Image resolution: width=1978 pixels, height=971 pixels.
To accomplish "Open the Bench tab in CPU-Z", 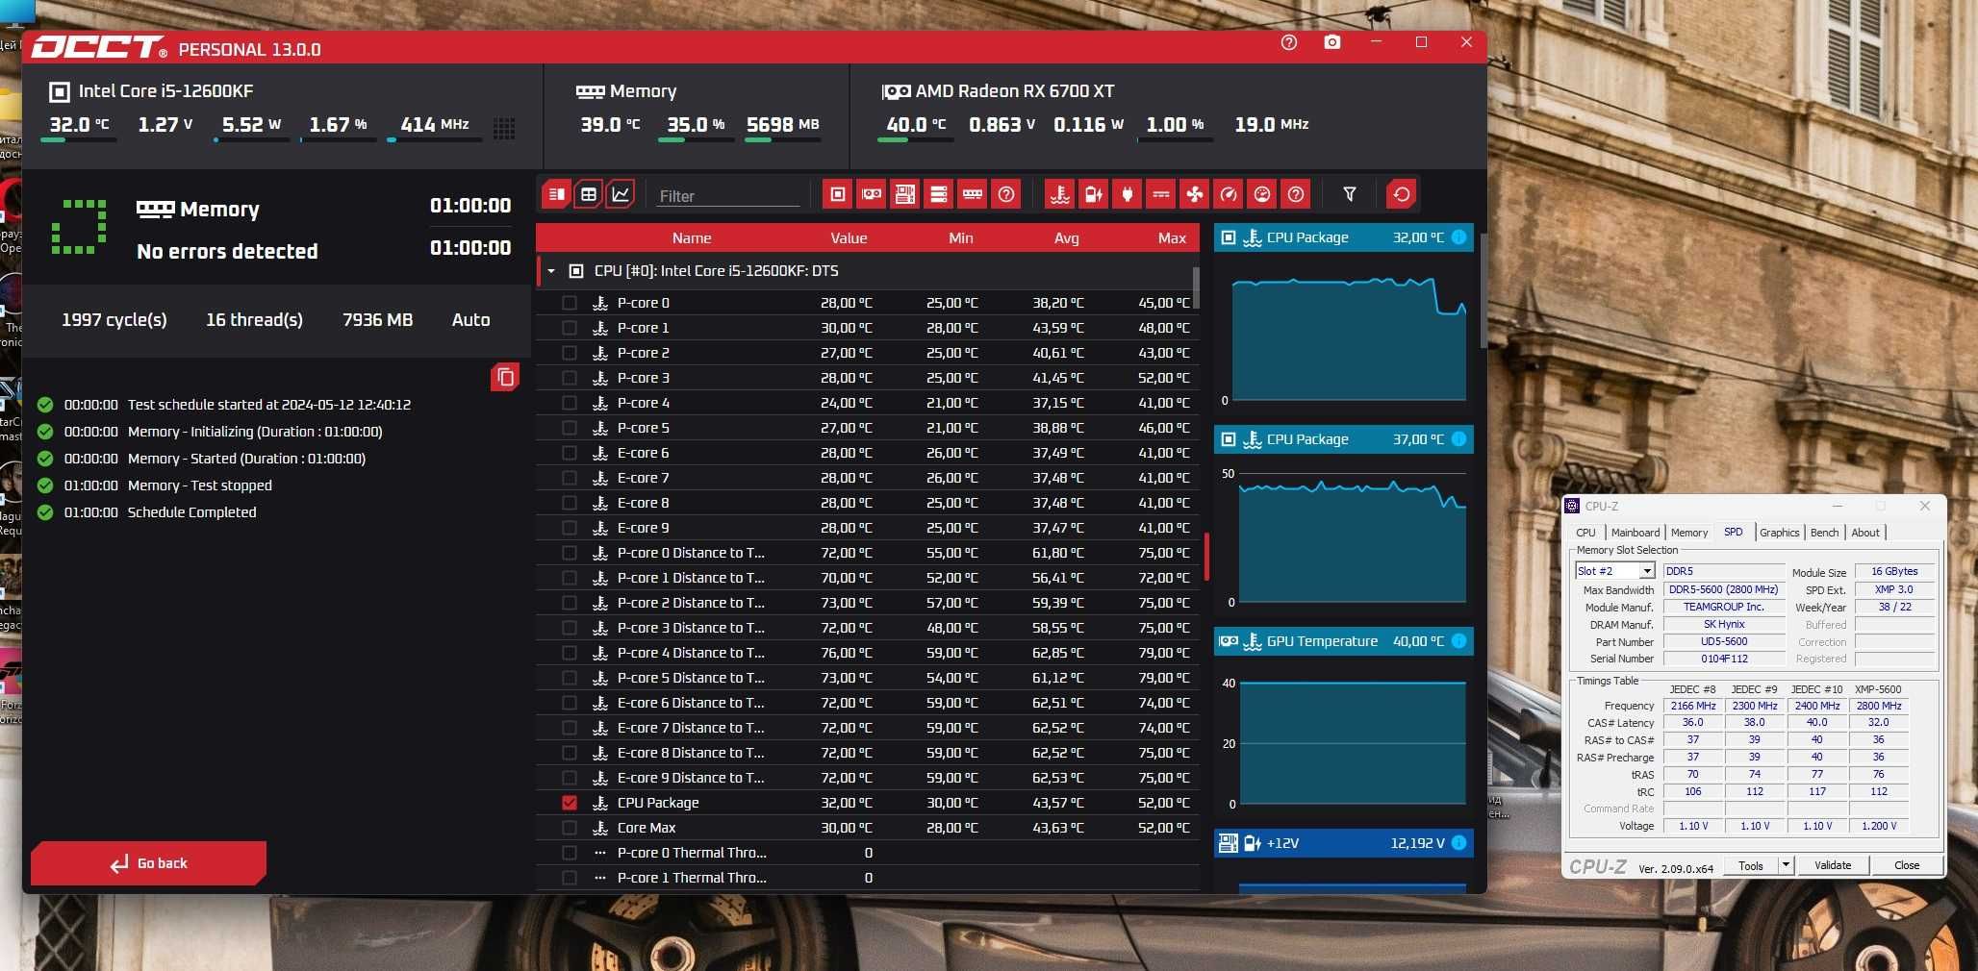I will coord(1824,533).
